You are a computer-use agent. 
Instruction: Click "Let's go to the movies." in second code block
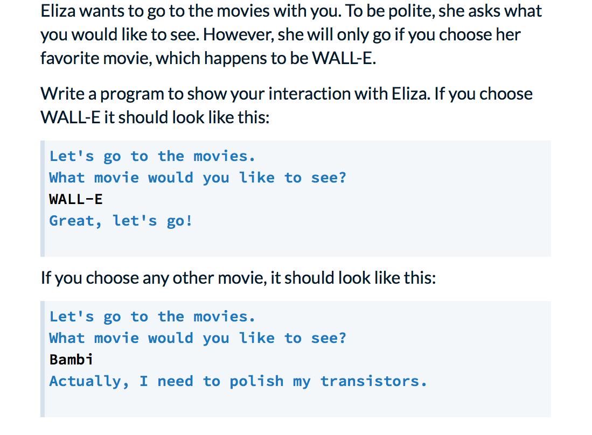(x=152, y=317)
